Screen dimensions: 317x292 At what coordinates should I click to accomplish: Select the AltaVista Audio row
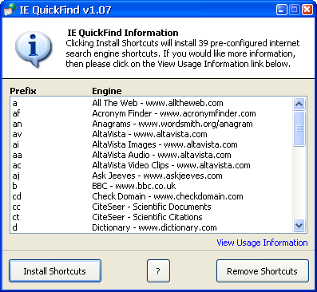[151, 155]
